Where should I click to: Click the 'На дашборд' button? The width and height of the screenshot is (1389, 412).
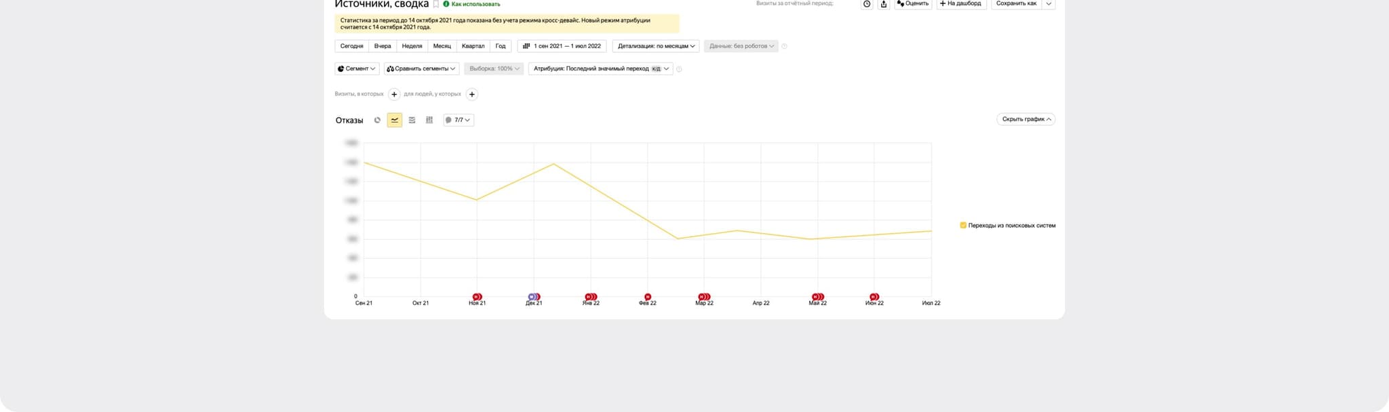click(960, 4)
